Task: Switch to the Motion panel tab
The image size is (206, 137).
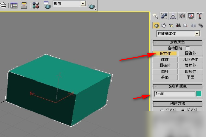Action: click(x=182, y=16)
